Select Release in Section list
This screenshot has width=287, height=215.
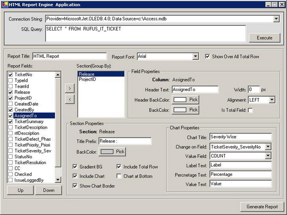pyautogui.click(x=101, y=74)
